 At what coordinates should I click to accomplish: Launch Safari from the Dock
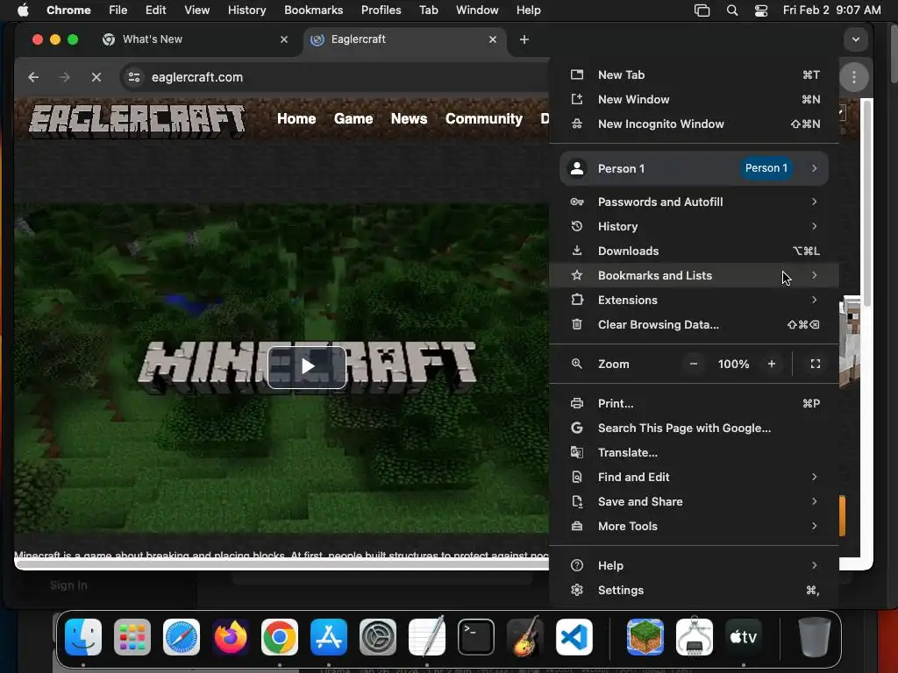coord(182,637)
